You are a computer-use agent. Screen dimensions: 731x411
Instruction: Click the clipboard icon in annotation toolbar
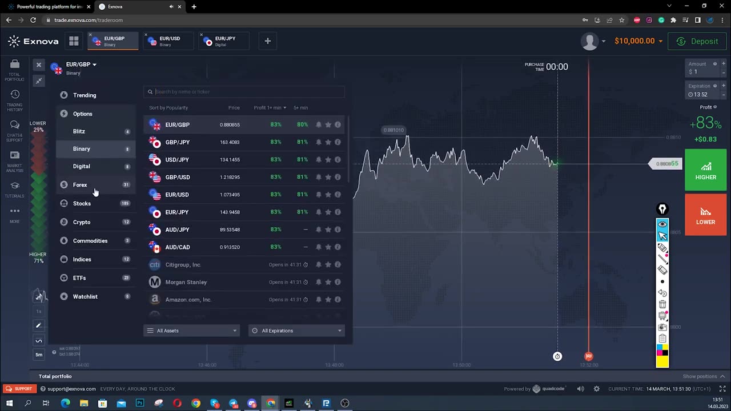tap(662, 339)
